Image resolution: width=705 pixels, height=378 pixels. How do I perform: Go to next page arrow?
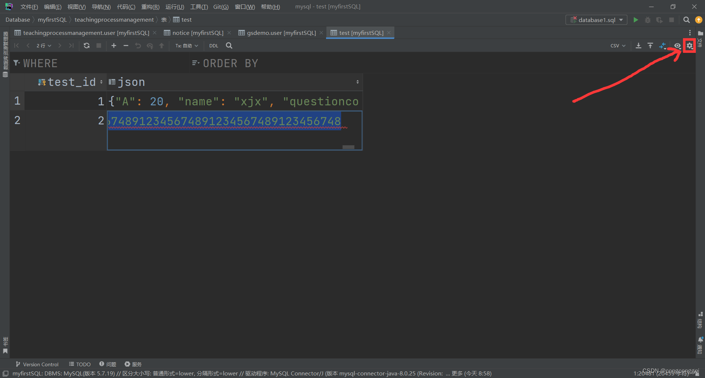[59, 46]
